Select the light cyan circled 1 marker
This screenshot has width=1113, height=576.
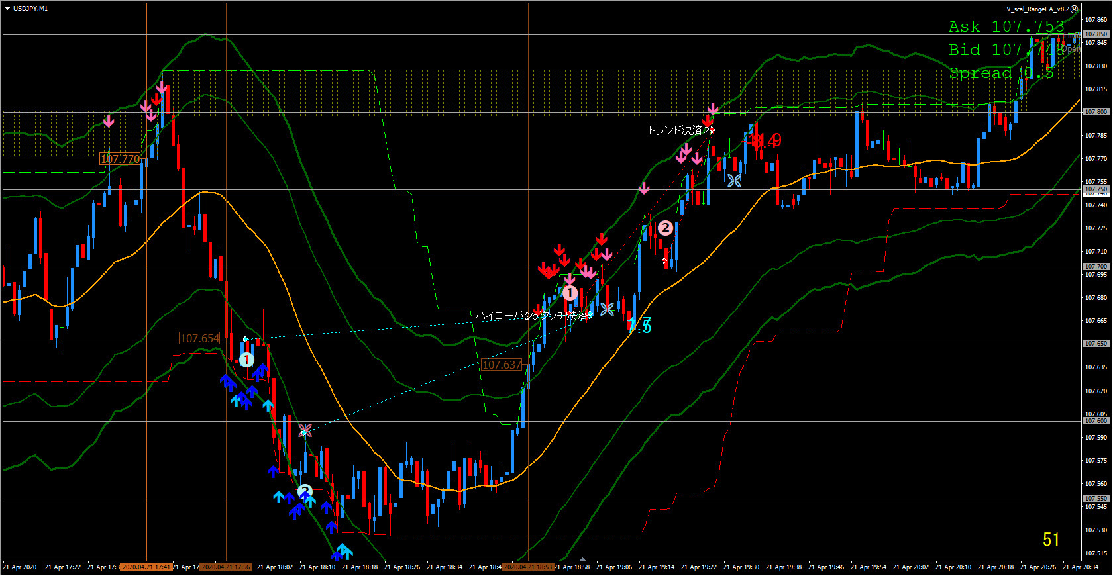point(246,360)
